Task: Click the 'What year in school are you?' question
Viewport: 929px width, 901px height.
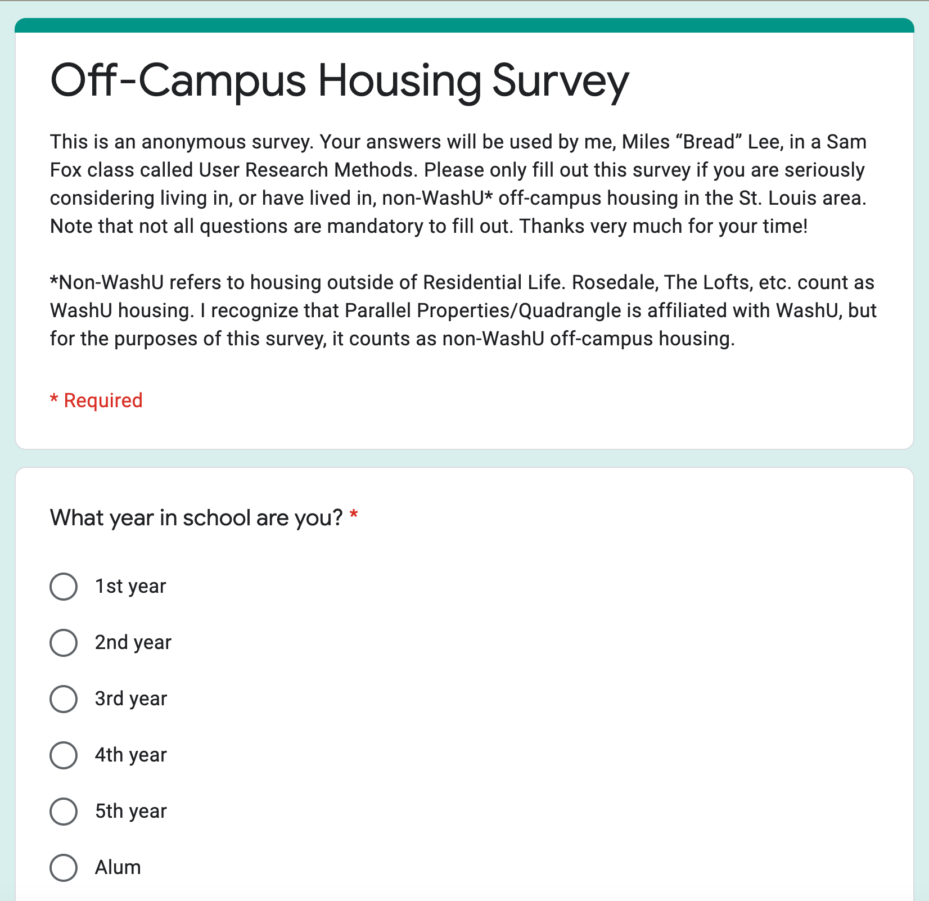Action: (196, 518)
